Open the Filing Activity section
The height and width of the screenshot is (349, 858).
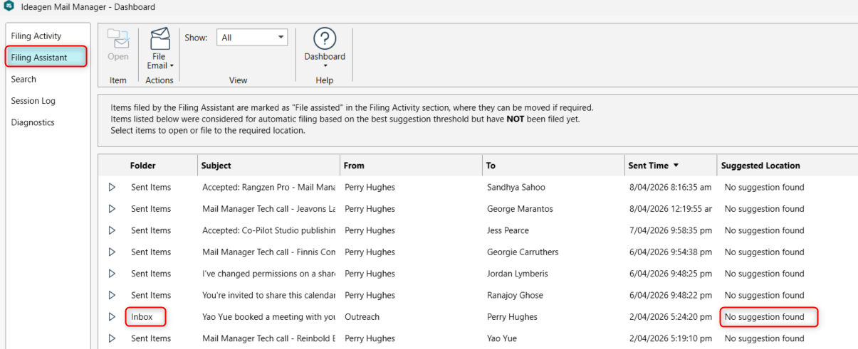[36, 36]
